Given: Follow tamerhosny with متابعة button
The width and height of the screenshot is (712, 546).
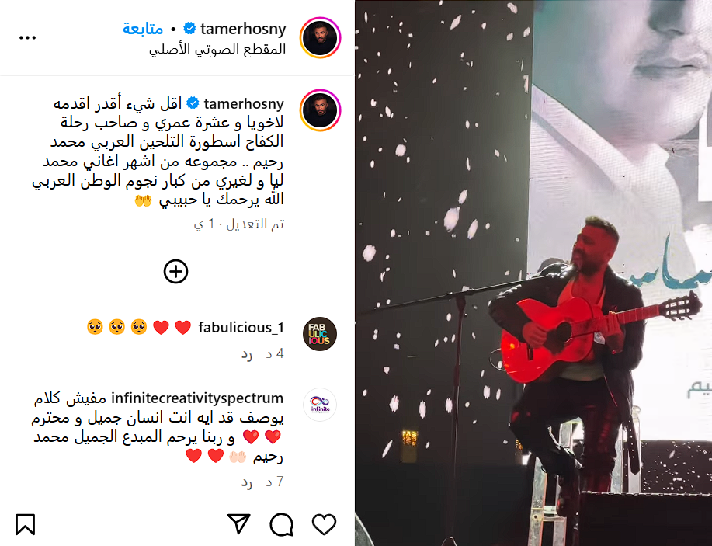Looking at the screenshot, I should point(143,29).
